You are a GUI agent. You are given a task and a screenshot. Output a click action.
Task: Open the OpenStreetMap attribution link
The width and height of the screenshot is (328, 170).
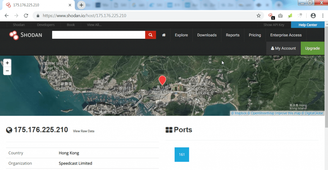click(261, 113)
